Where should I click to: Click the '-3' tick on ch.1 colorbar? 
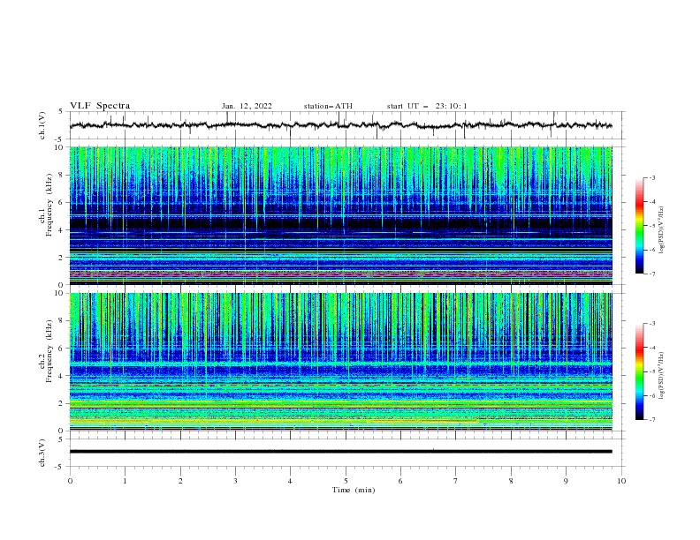(652, 177)
